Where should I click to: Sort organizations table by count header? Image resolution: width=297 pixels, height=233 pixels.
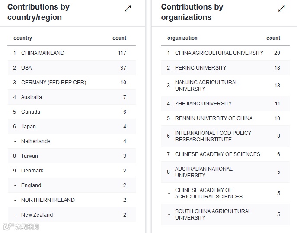click(273, 38)
